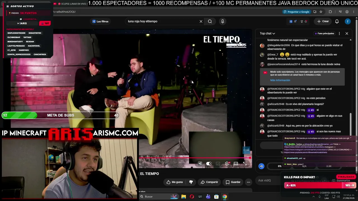Click the vidIQ alerts bell with red dot
The width and height of the screenshot is (358, 201).
point(306,21)
